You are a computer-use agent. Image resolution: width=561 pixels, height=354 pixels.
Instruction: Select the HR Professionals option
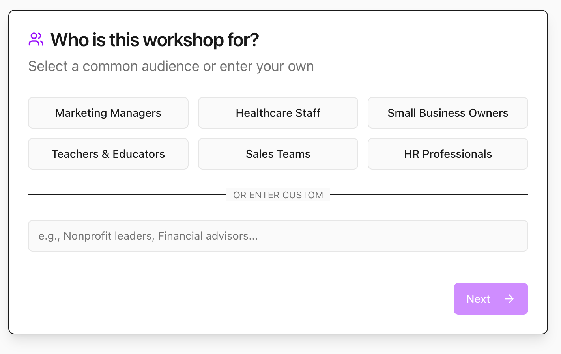pos(448,154)
